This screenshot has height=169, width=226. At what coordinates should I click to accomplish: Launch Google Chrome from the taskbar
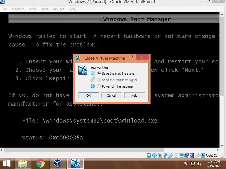point(40,164)
